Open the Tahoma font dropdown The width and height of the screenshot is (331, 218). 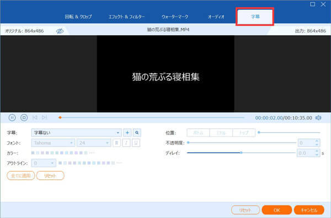pos(53,143)
